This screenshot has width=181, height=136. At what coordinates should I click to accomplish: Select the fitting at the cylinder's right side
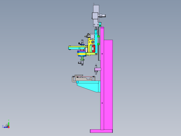[102, 15]
